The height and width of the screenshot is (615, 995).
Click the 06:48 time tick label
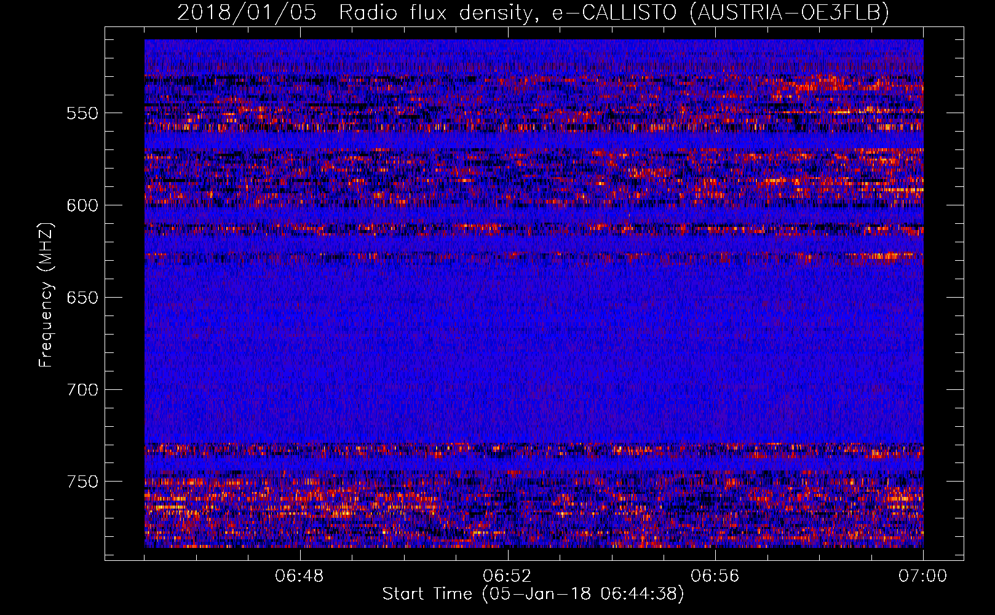point(299,576)
